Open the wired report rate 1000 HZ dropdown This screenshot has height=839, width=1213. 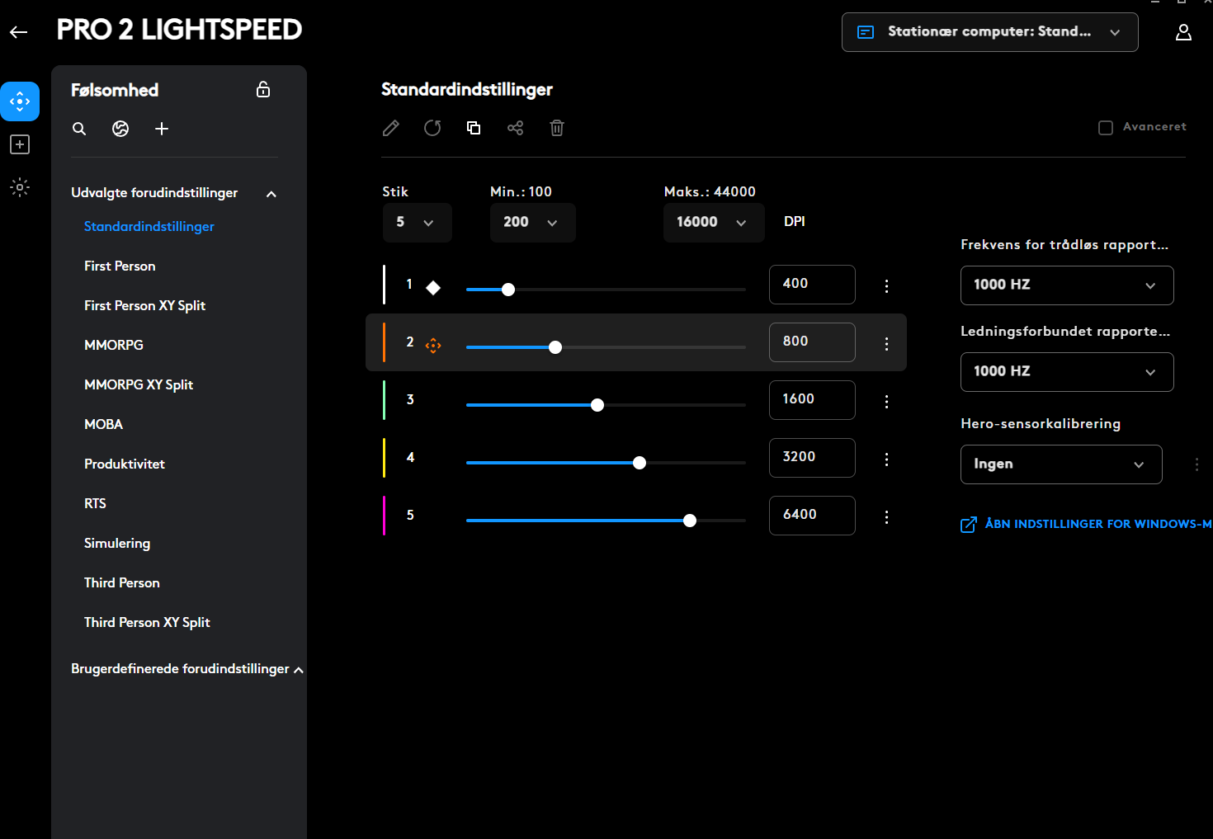(1067, 372)
